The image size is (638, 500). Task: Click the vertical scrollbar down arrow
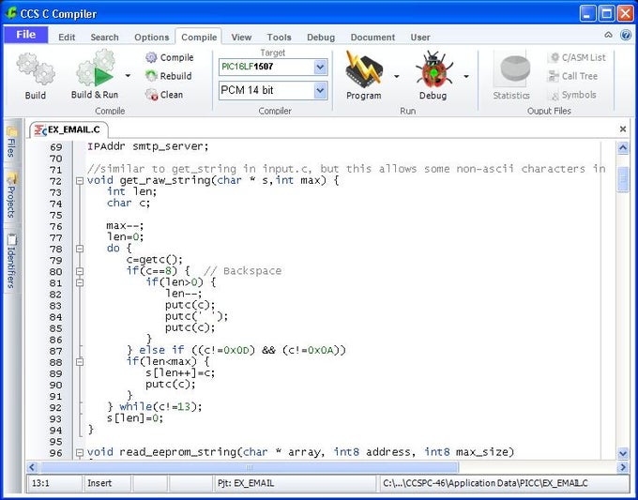tap(623, 453)
